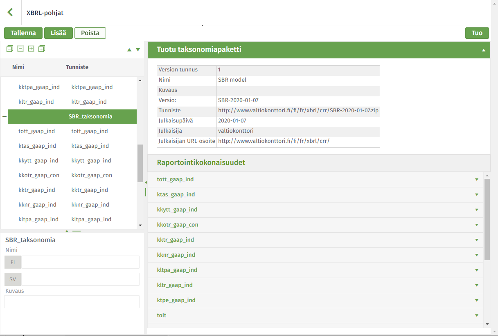This screenshot has height=336, width=498.
Task: Expand the tott_gaap_ind reporting entity row
Action: [x=315, y=180]
